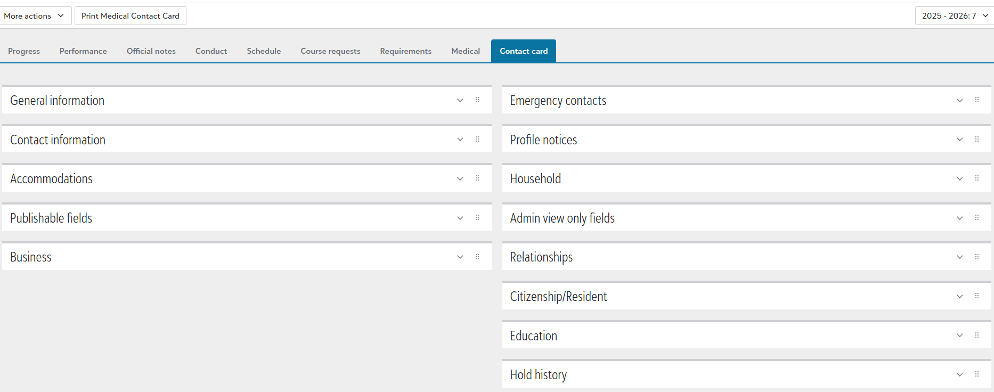Expand the Citizenship/Resident section chevron
994x392 pixels.
coord(960,296)
